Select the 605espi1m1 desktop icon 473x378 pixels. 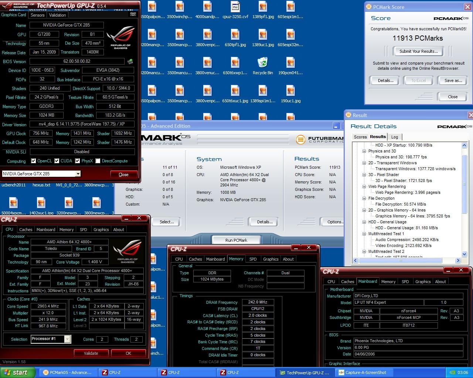pos(290,10)
